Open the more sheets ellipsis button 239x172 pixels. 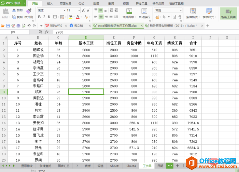point(170,165)
